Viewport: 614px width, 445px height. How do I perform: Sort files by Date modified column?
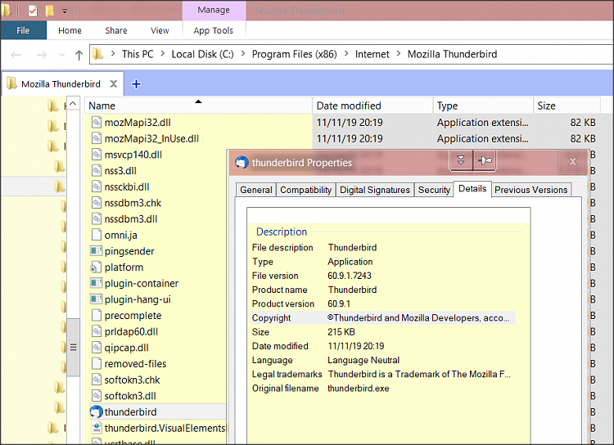coord(372,106)
